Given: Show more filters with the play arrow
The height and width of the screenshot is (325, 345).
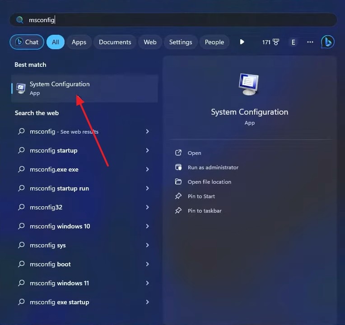Looking at the screenshot, I should 242,42.
